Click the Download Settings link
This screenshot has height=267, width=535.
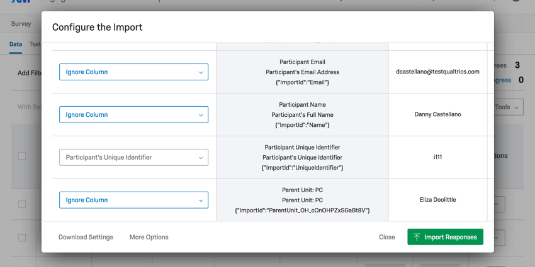point(86,237)
